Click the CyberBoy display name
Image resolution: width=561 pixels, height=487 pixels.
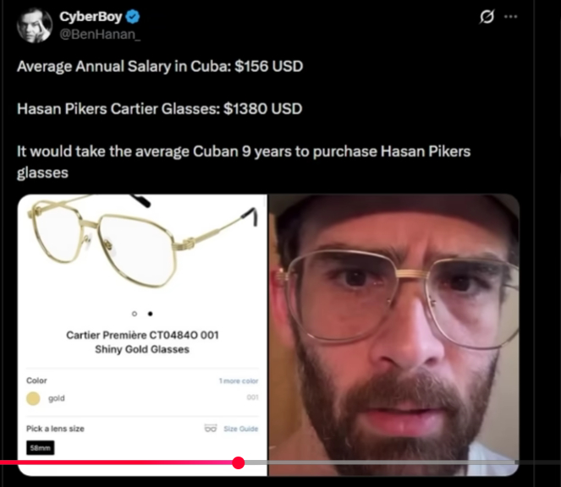pyautogui.click(x=91, y=16)
